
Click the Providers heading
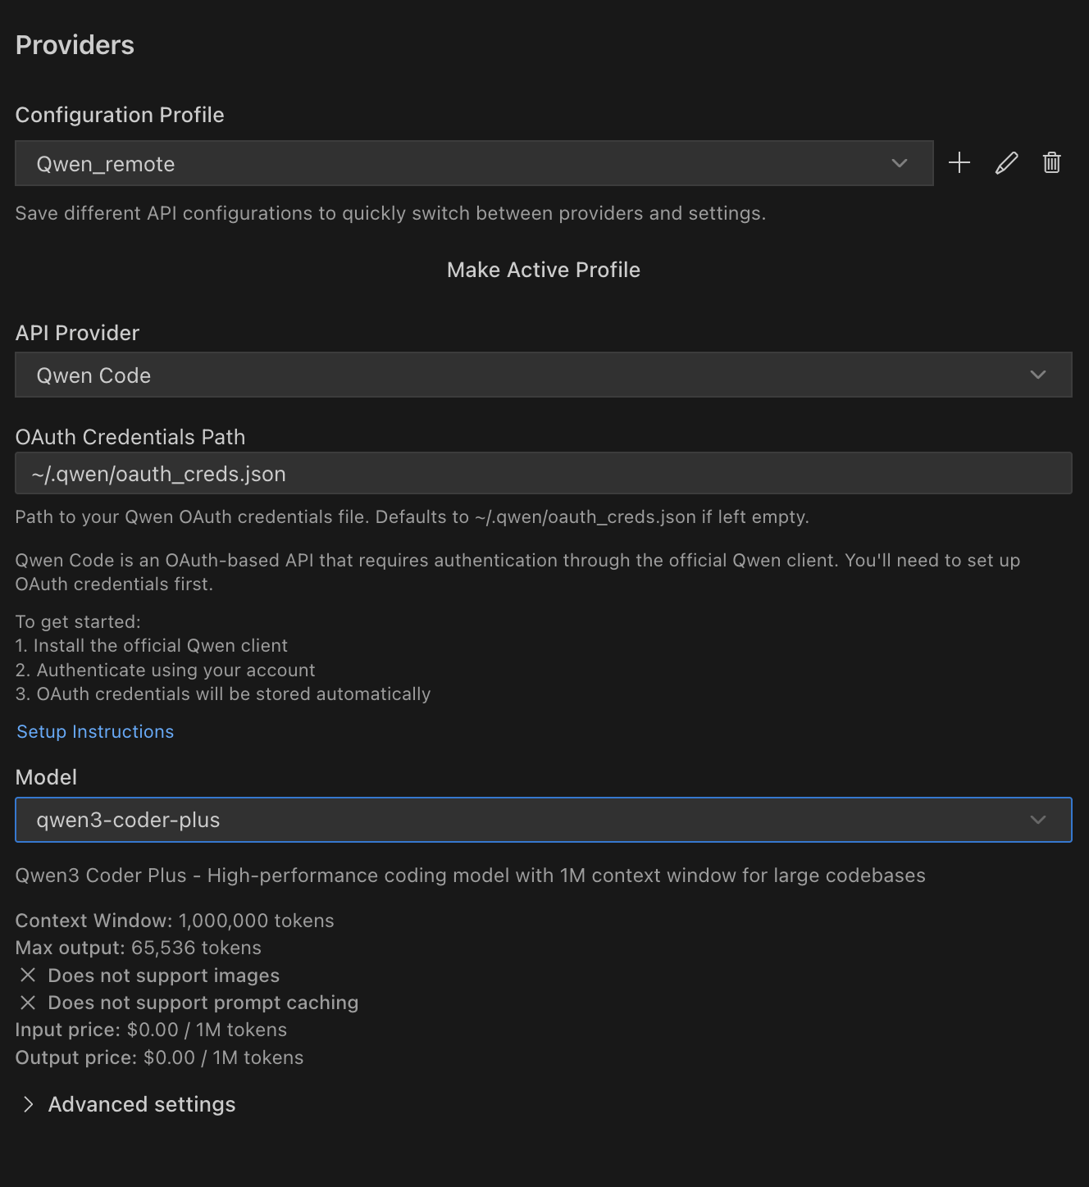point(75,45)
